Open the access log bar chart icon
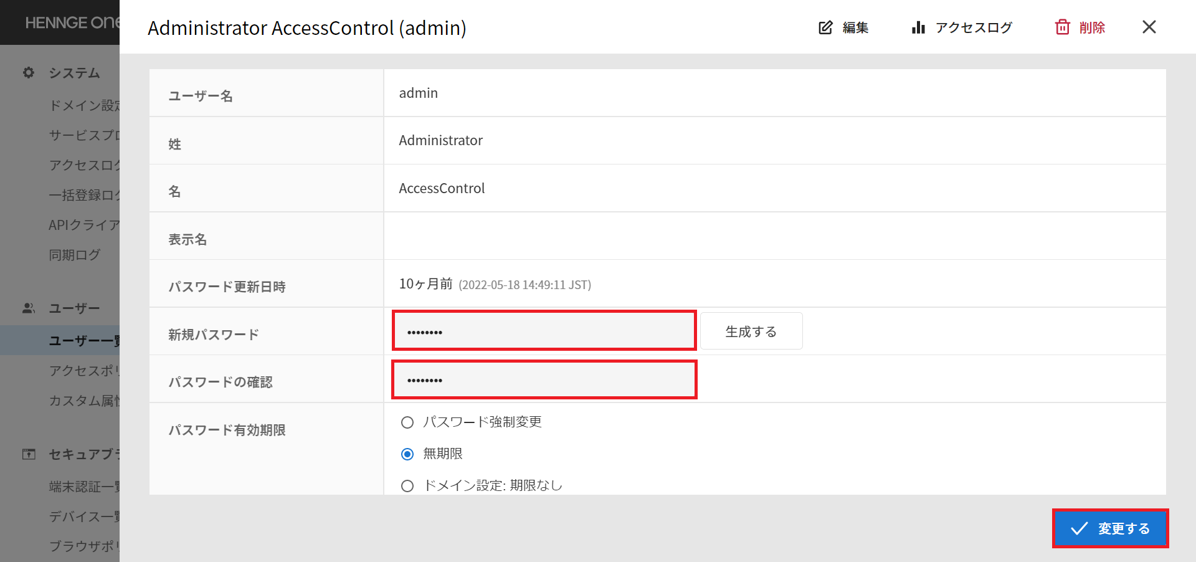 (x=918, y=27)
